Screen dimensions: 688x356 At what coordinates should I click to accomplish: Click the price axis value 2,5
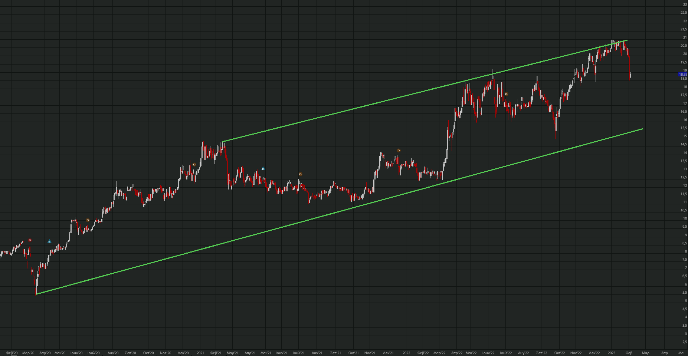(685, 342)
